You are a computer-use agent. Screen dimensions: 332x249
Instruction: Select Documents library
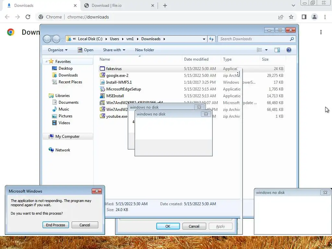(x=68, y=102)
